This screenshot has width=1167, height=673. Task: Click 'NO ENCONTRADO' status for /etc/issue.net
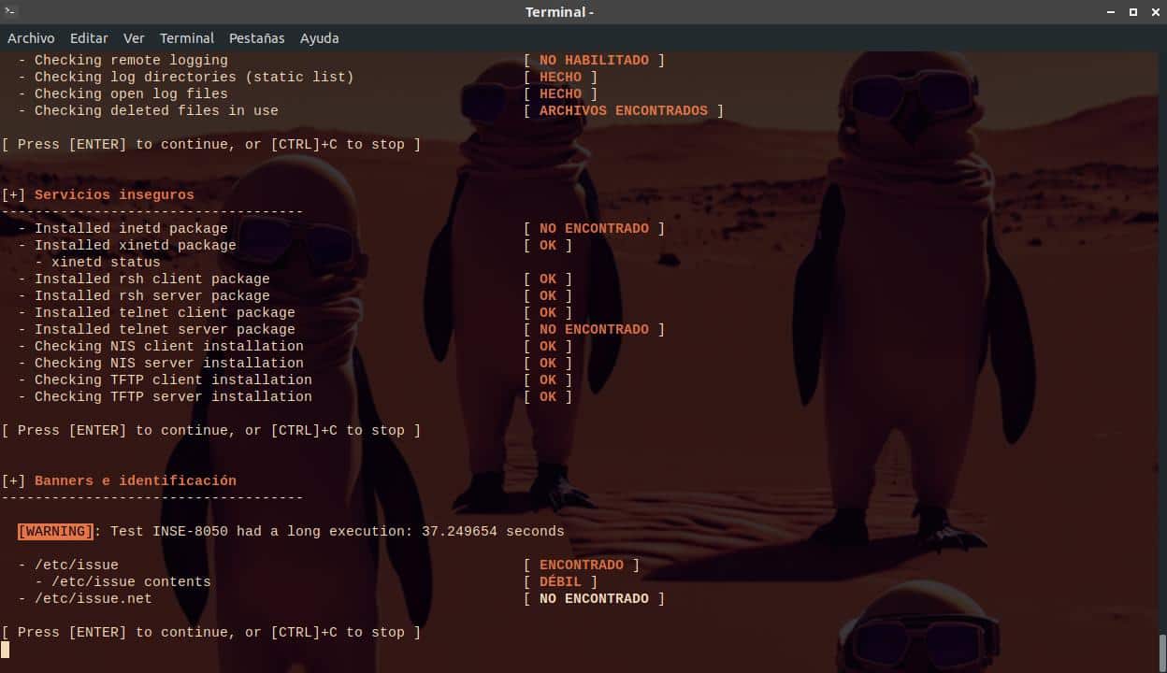[x=594, y=598]
